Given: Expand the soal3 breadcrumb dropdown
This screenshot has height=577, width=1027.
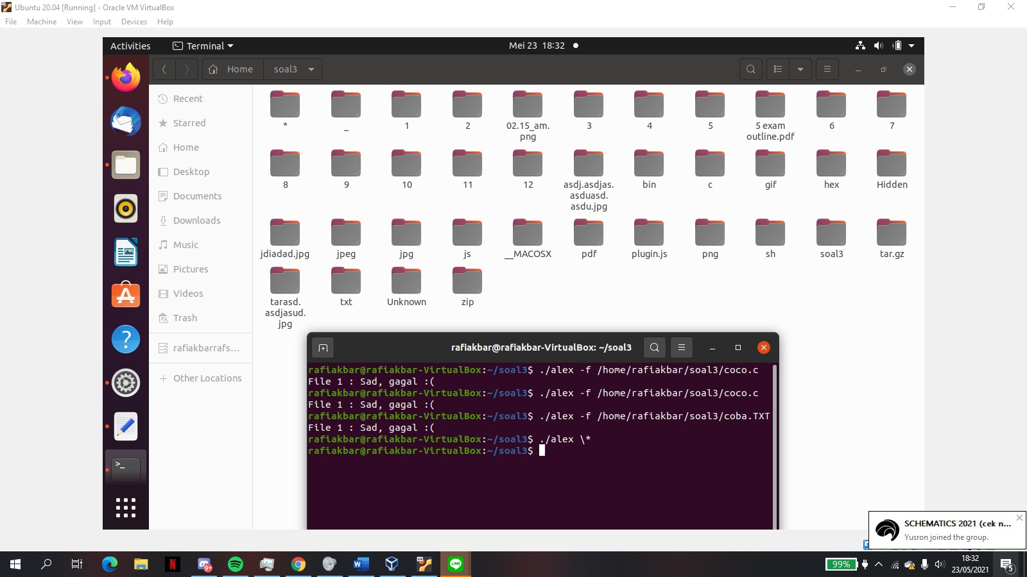Looking at the screenshot, I should pyautogui.click(x=311, y=69).
